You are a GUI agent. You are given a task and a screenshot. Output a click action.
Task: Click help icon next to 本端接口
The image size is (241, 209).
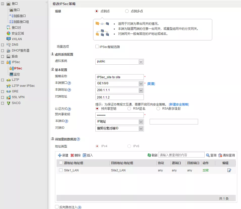[x=69, y=83]
